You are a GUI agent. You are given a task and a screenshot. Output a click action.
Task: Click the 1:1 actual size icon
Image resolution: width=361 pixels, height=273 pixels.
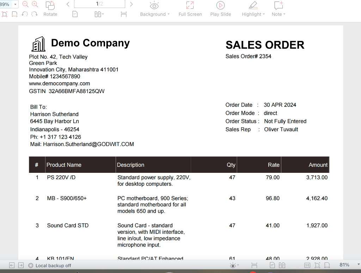tap(307, 265)
